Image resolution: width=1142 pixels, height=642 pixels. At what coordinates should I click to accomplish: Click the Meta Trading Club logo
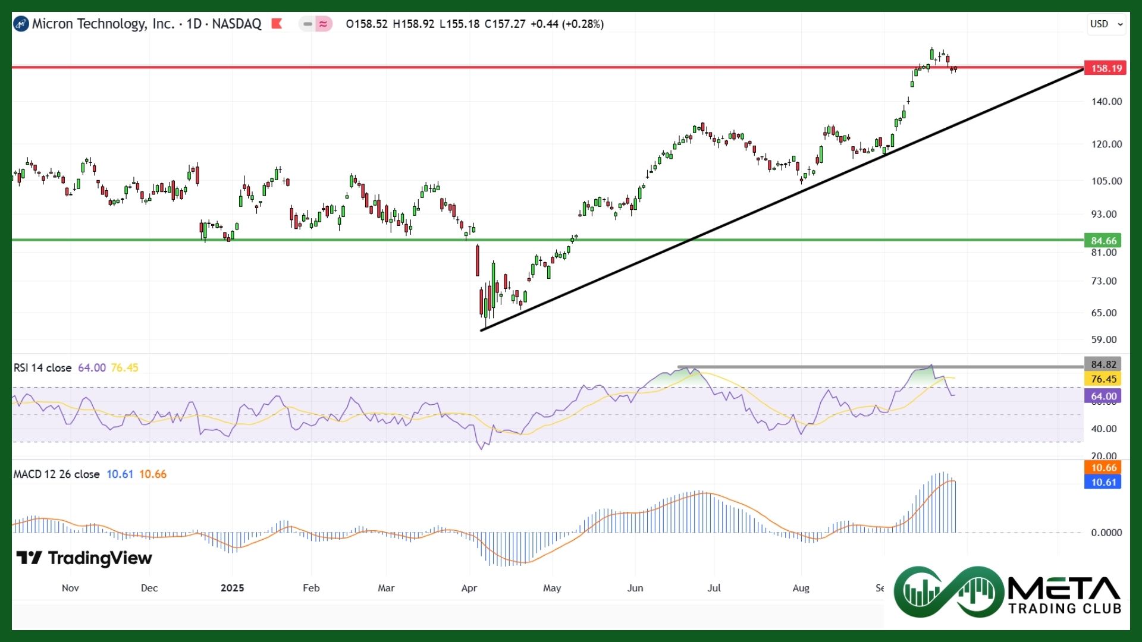pos(1007,592)
